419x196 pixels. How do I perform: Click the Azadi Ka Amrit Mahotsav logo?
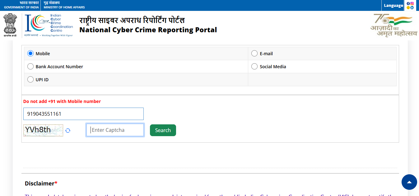tap(393, 25)
